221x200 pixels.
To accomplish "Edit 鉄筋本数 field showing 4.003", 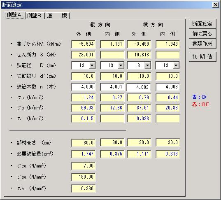I will click(x=168, y=87).
